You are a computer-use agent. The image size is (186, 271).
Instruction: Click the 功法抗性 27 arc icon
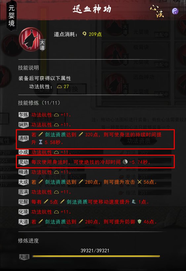59,86
